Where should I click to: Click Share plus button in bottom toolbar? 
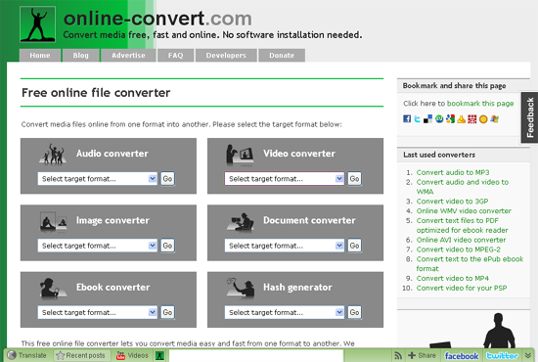[422, 355]
